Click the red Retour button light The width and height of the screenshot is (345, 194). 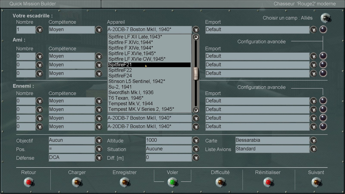coord(29,182)
